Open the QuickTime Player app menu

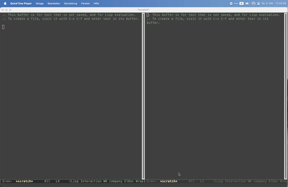coord(21,4)
